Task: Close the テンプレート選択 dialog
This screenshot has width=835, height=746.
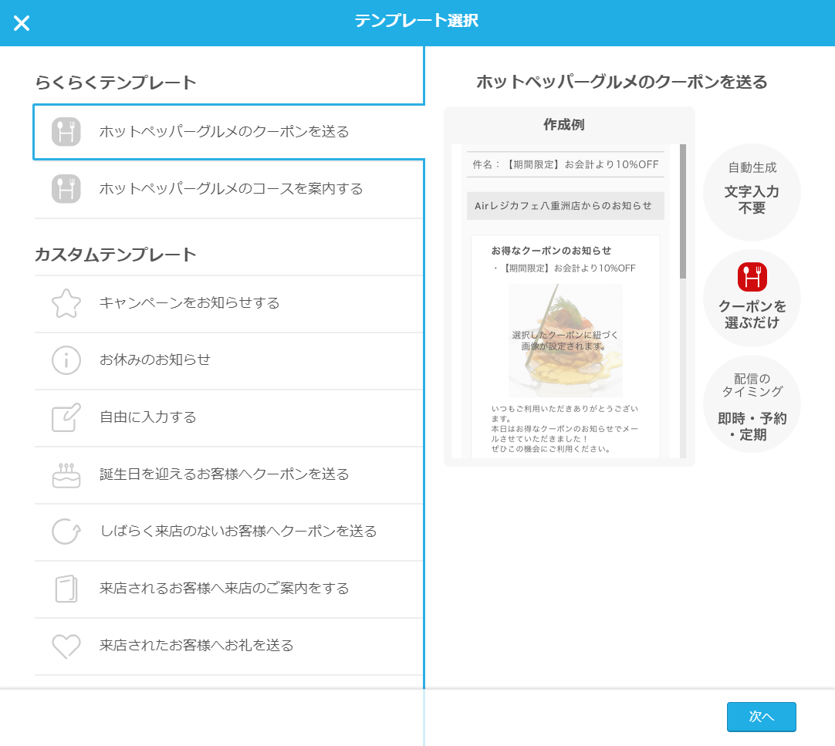Action: [22, 22]
